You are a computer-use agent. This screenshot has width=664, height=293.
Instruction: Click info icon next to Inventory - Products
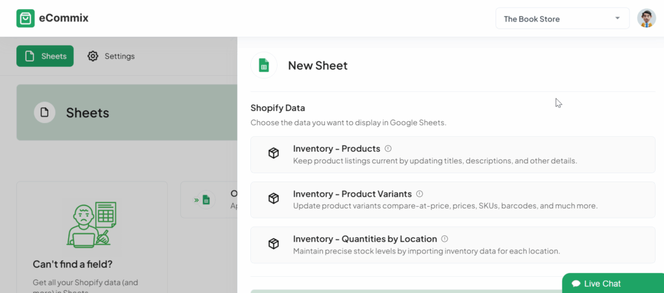click(x=388, y=148)
